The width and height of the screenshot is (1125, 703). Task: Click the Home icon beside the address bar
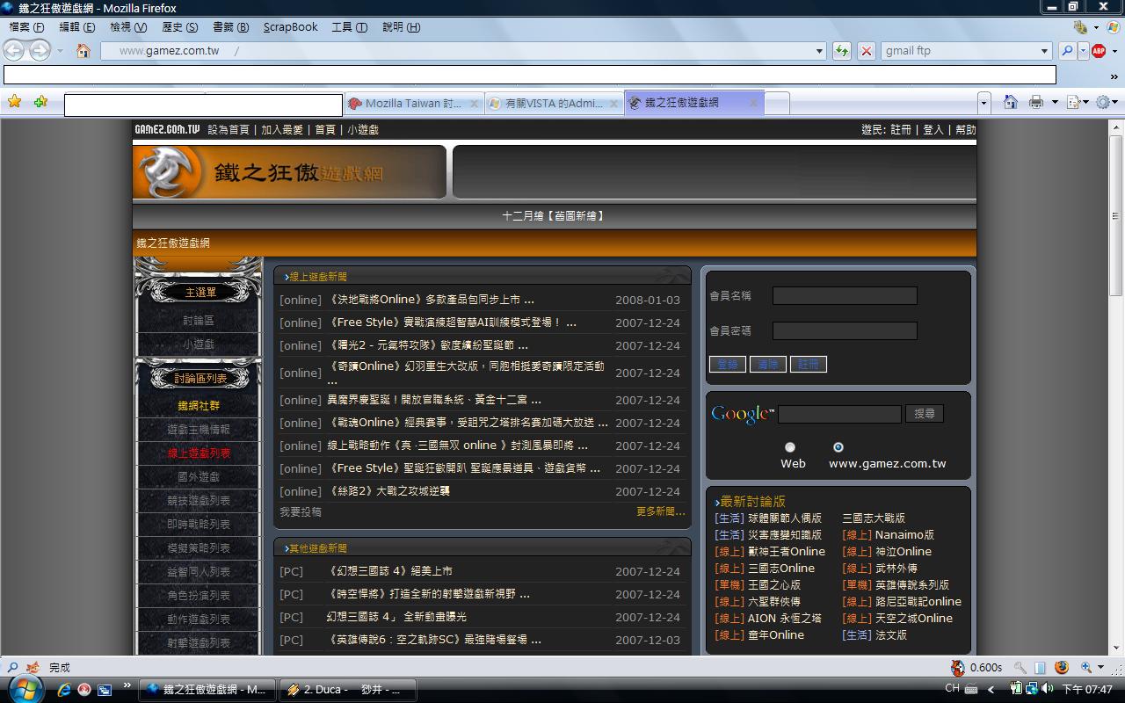(83, 51)
